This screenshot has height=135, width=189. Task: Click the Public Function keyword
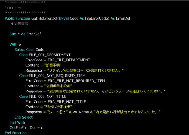pyautogui.click(x=17, y=18)
